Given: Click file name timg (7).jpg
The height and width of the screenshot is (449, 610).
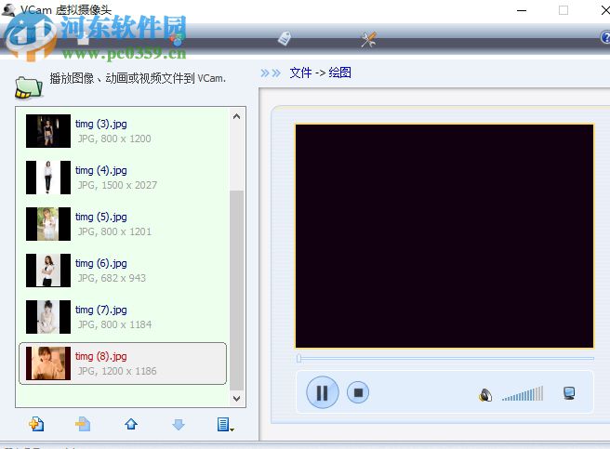Looking at the screenshot, I should click(101, 310).
